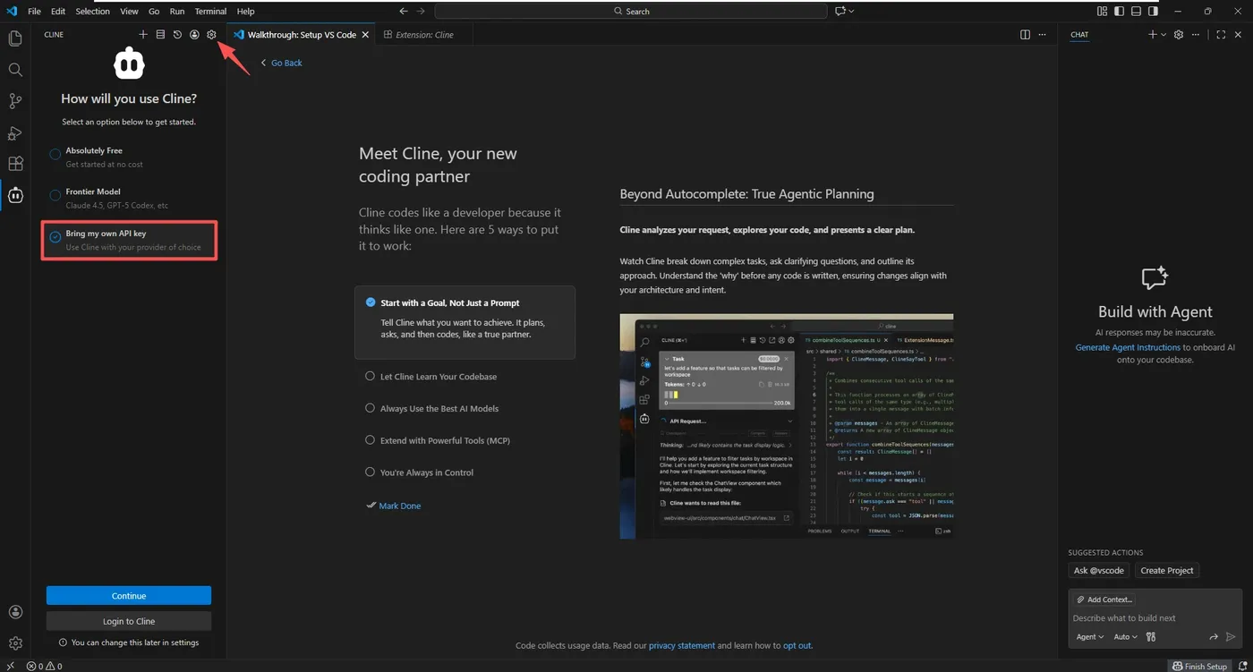Go forward with the title bar right arrow

pyautogui.click(x=422, y=12)
